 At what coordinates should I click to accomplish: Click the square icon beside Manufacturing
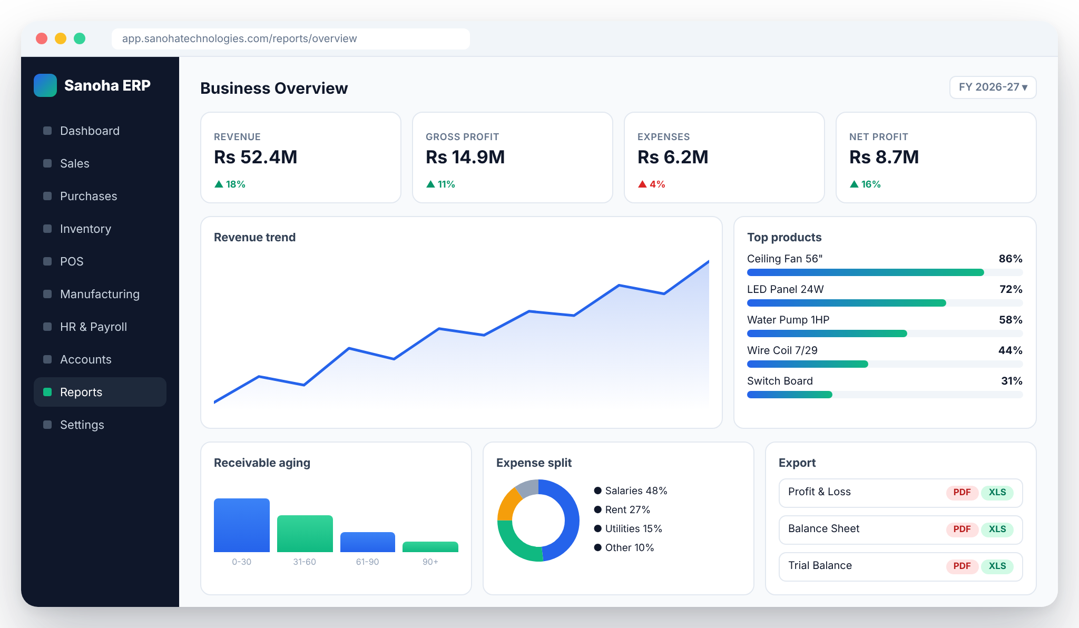[x=47, y=294]
